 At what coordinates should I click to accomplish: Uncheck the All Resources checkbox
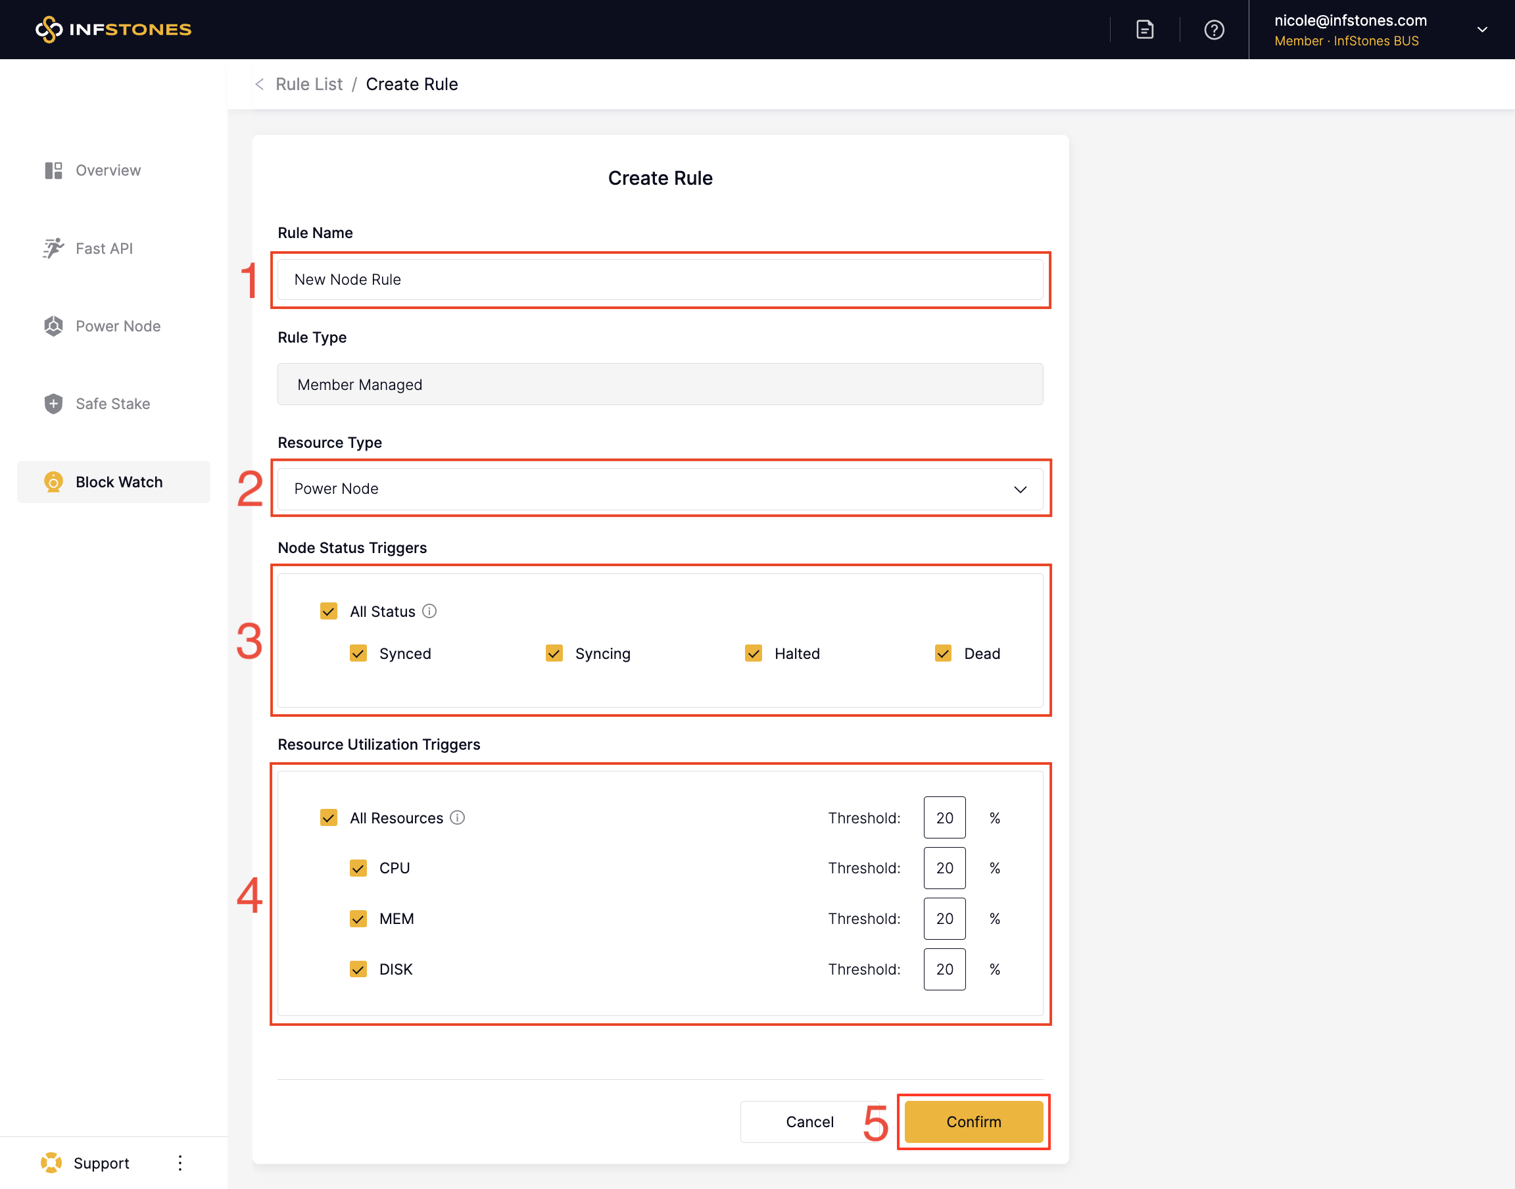(329, 817)
